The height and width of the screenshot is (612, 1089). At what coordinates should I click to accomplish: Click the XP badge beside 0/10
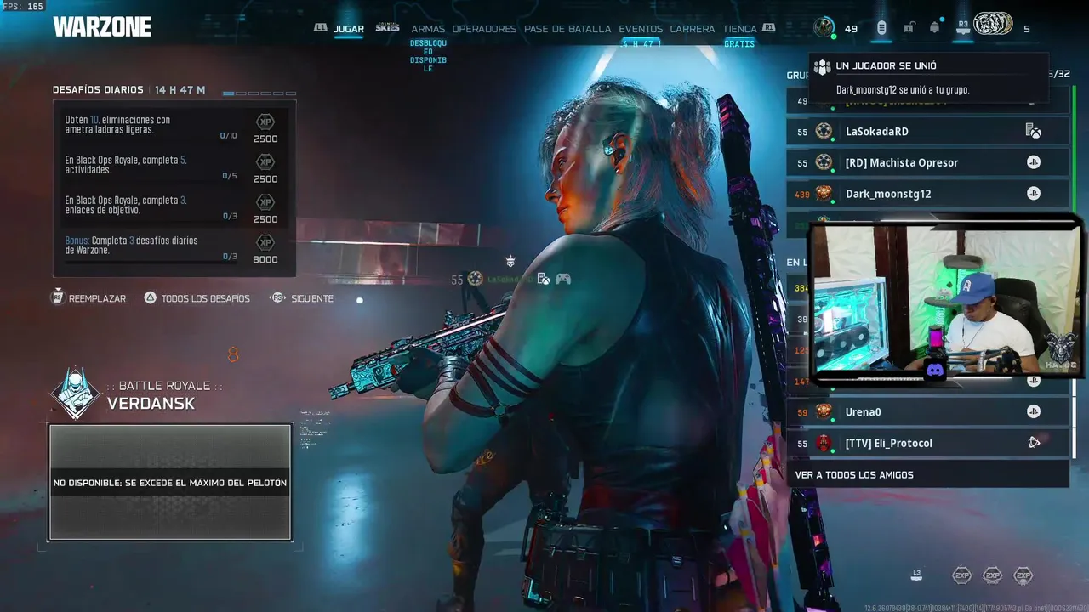[x=265, y=122]
